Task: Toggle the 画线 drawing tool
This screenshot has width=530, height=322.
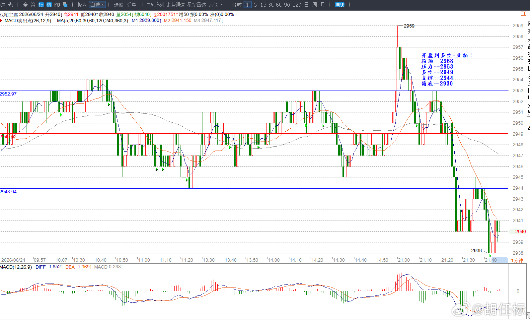Action: tap(340, 5)
